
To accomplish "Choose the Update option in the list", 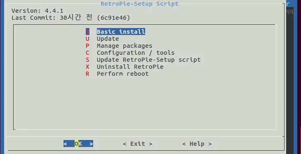I will (x=108, y=39).
